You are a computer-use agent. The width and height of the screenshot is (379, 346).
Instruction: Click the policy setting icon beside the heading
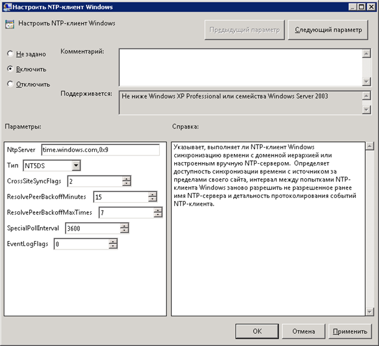point(10,24)
